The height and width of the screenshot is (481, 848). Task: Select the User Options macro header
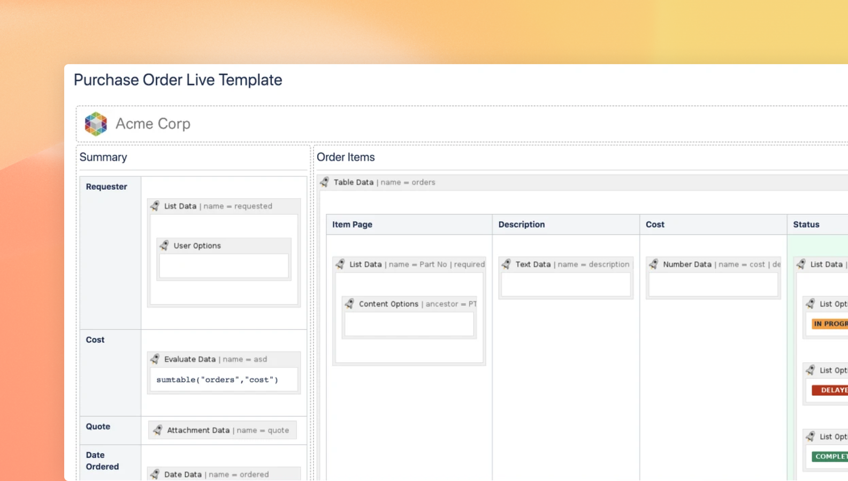click(x=224, y=246)
